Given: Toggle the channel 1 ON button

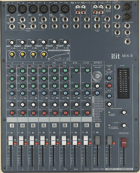Looking at the screenshot, I should pos(12,126).
